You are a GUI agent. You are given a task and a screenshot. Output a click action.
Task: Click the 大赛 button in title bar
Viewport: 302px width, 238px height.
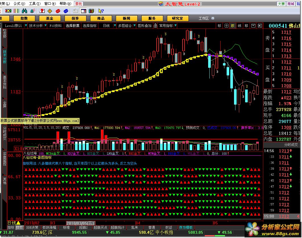click(x=282, y=4)
